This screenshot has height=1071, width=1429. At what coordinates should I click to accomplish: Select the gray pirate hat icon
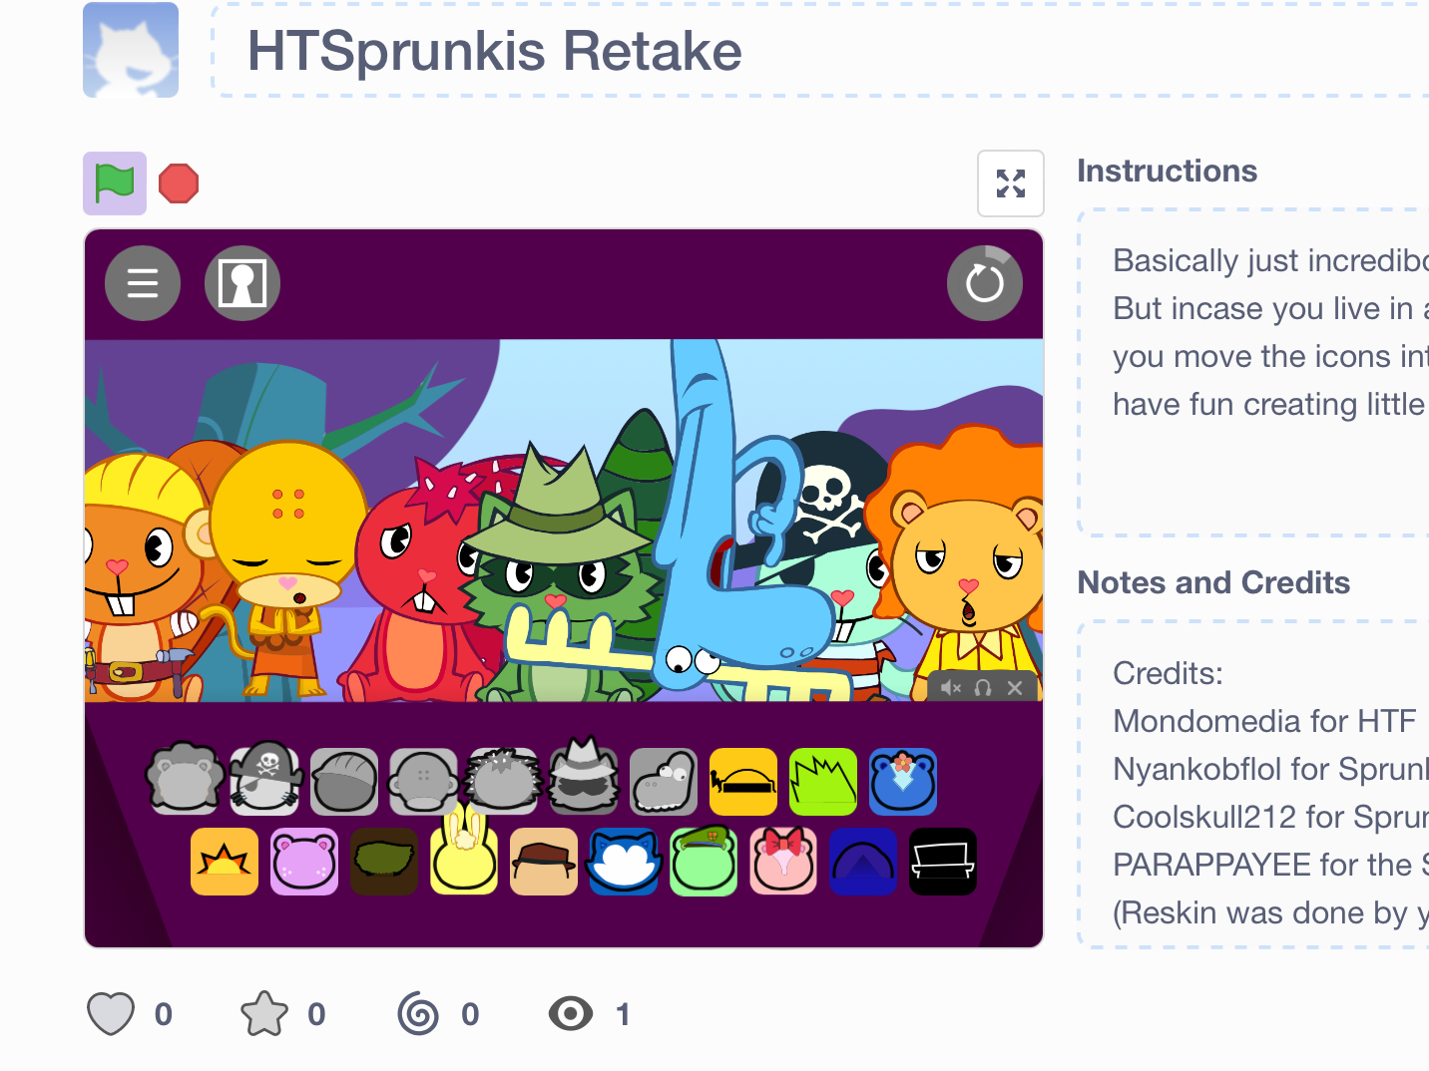coord(264,780)
